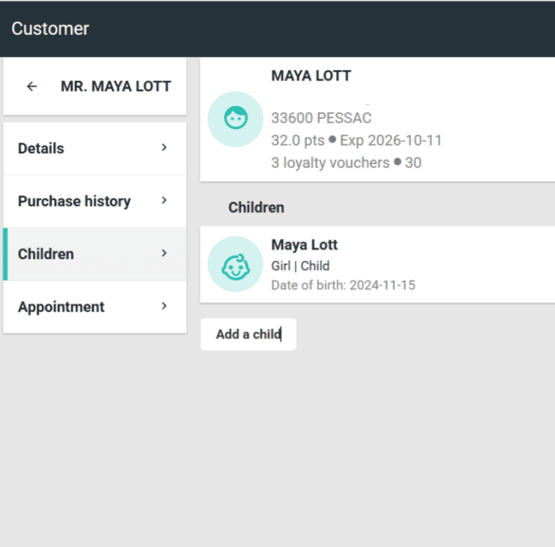Click the child's date of birth line
This screenshot has height=547, width=555.
pyautogui.click(x=343, y=285)
